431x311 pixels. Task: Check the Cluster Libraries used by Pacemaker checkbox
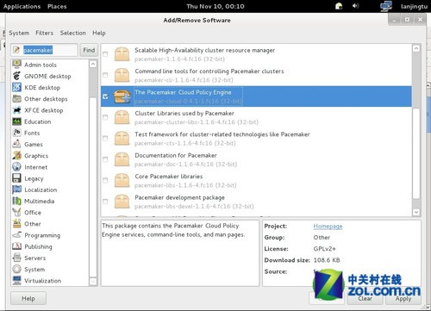pos(105,117)
